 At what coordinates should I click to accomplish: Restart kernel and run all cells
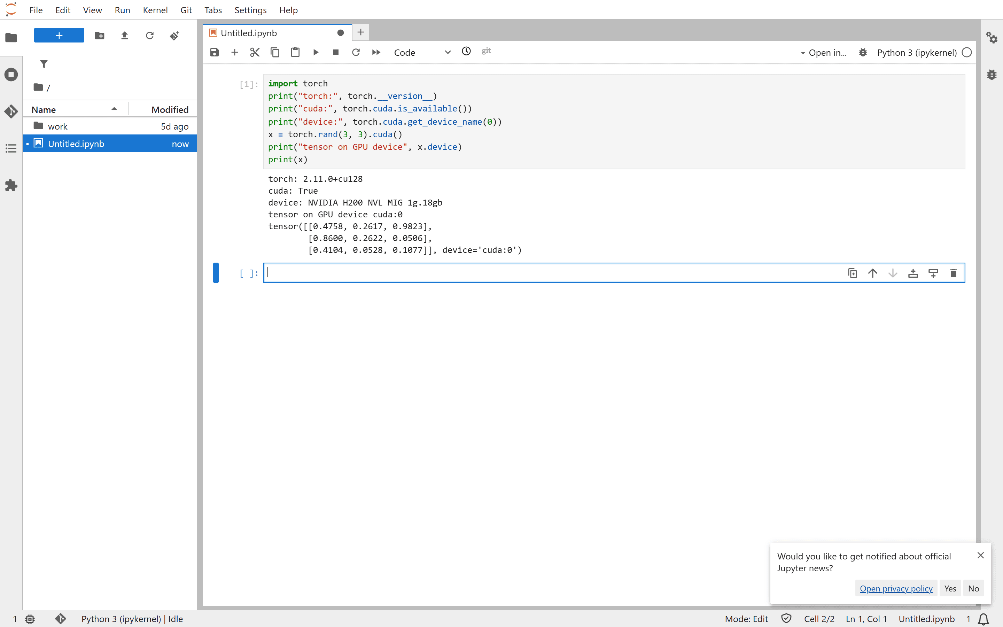[x=376, y=52]
